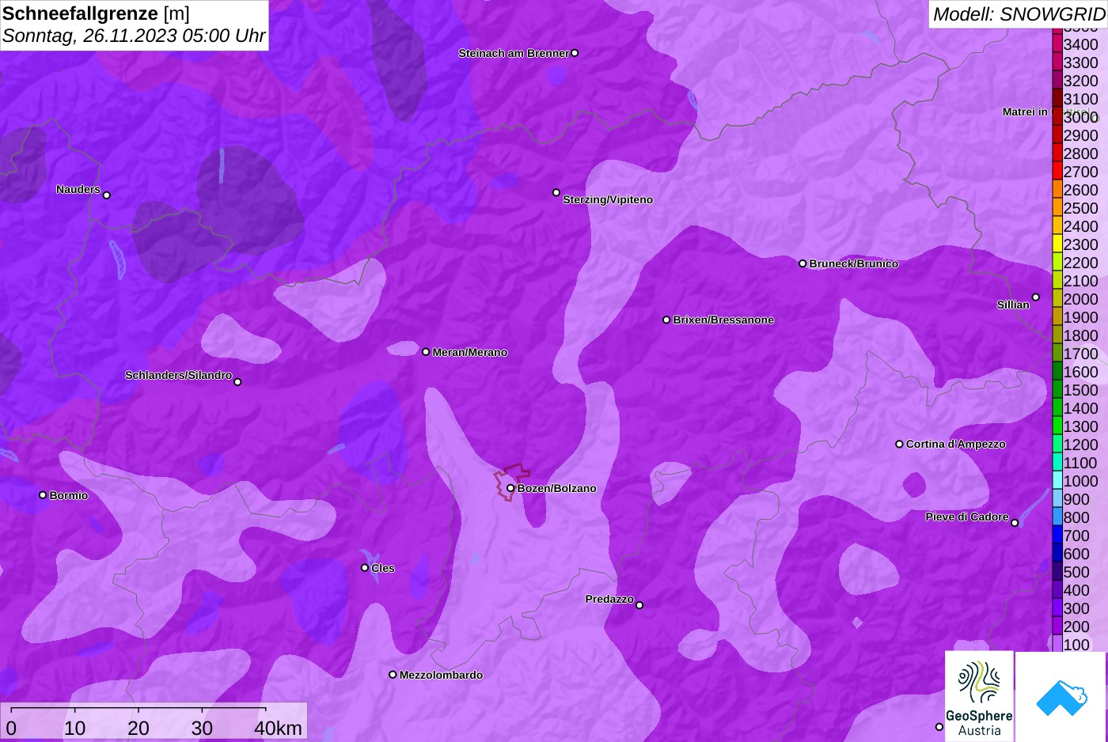Pick the cyan legend swatch beside 1000

[1057, 480]
